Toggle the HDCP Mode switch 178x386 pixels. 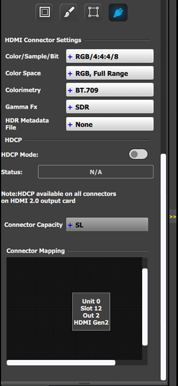[138, 154]
